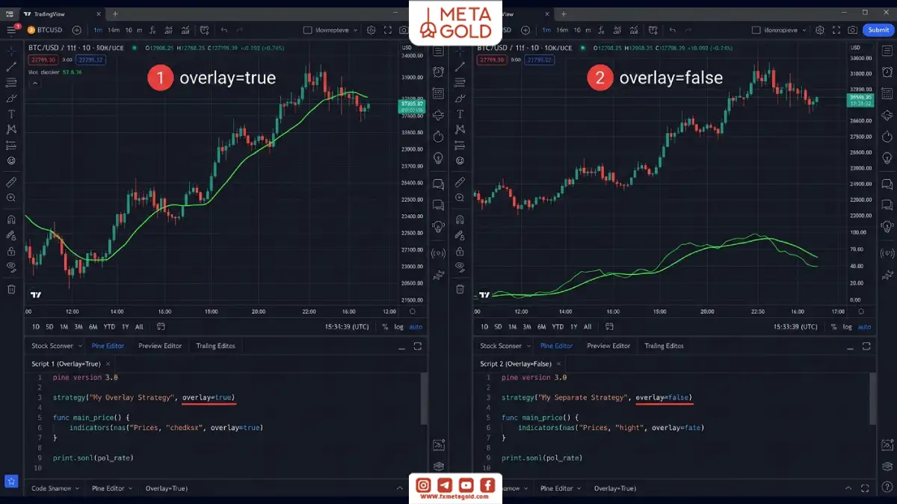Click the trash bin icon in left sidebar
The width and height of the screenshot is (897, 504).
tap(11, 289)
